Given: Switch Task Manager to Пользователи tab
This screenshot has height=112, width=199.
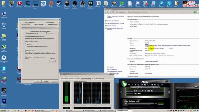Looking at the screenshot, I should click(99, 79).
